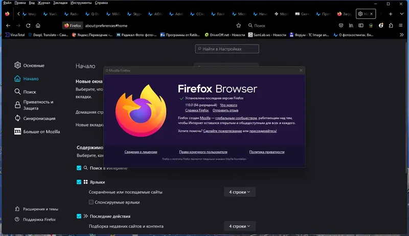Open Расширения и темы link
Screen dimensions: 409x236
pyautogui.click(x=36, y=209)
